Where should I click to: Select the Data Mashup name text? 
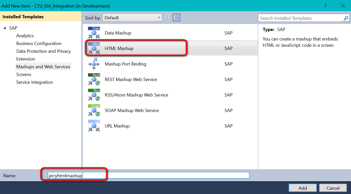click(x=118, y=33)
